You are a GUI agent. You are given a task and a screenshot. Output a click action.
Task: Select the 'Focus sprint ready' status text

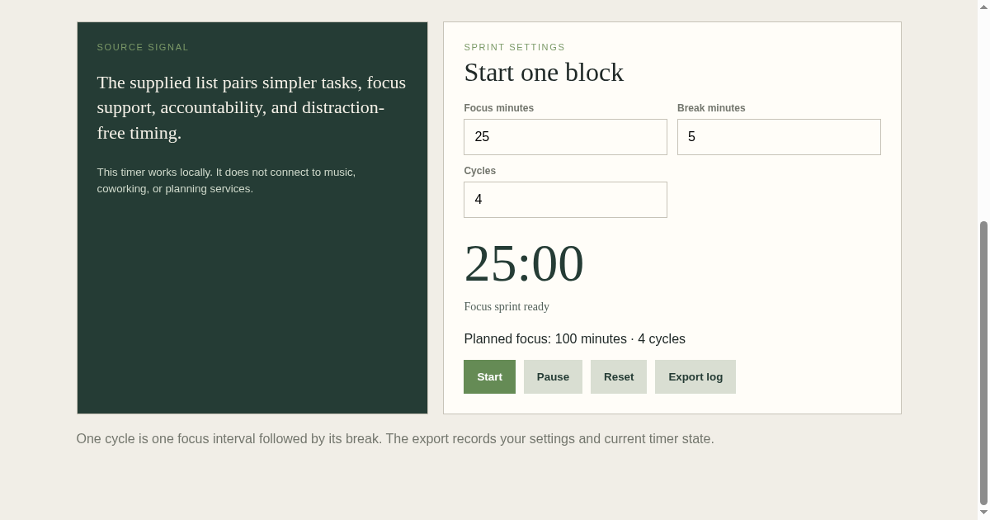pos(507,307)
